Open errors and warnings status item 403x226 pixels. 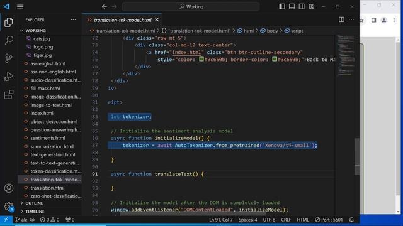tap(50, 220)
